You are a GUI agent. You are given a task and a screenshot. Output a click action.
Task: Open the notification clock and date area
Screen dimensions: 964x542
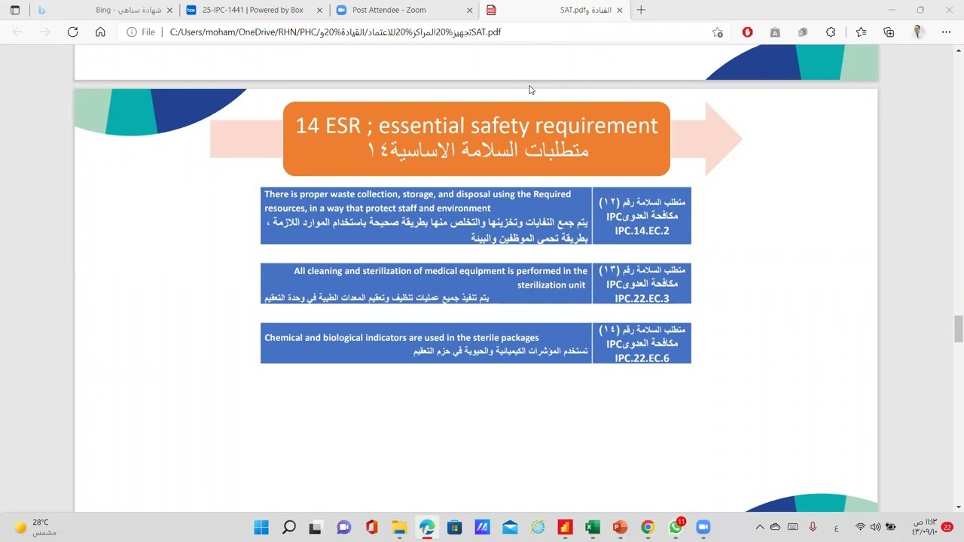point(924,527)
